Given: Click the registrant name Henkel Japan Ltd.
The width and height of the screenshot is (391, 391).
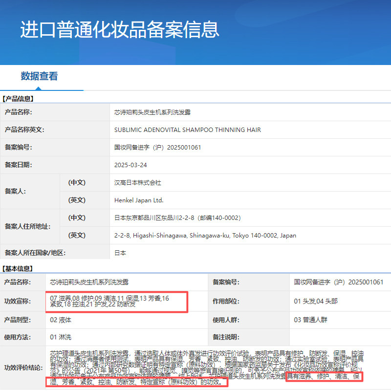Looking at the screenshot, I should 139,200.
